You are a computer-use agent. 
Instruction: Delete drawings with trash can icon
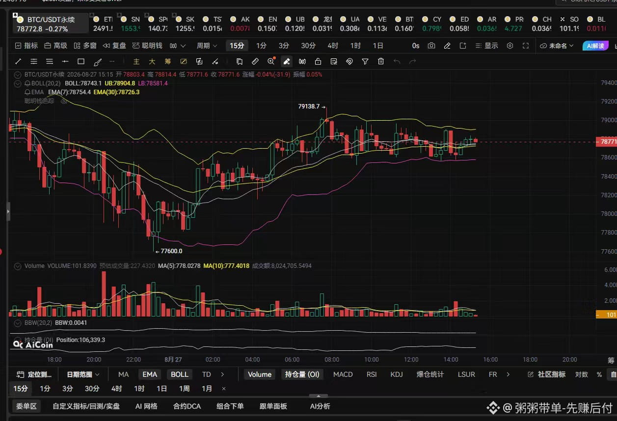[381, 62]
